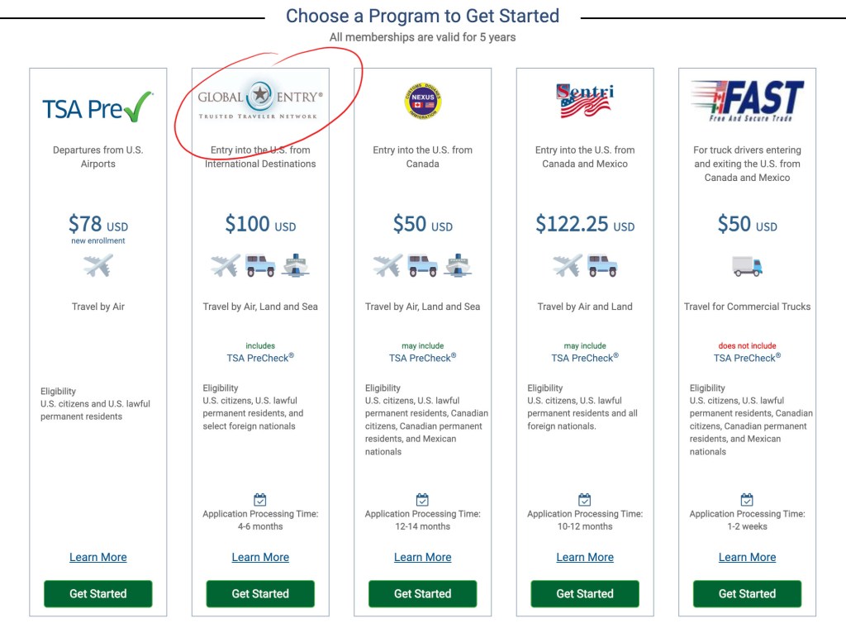Click the airplane icon in TSA PreCheck card
This screenshot has width=846, height=628.
(x=98, y=265)
